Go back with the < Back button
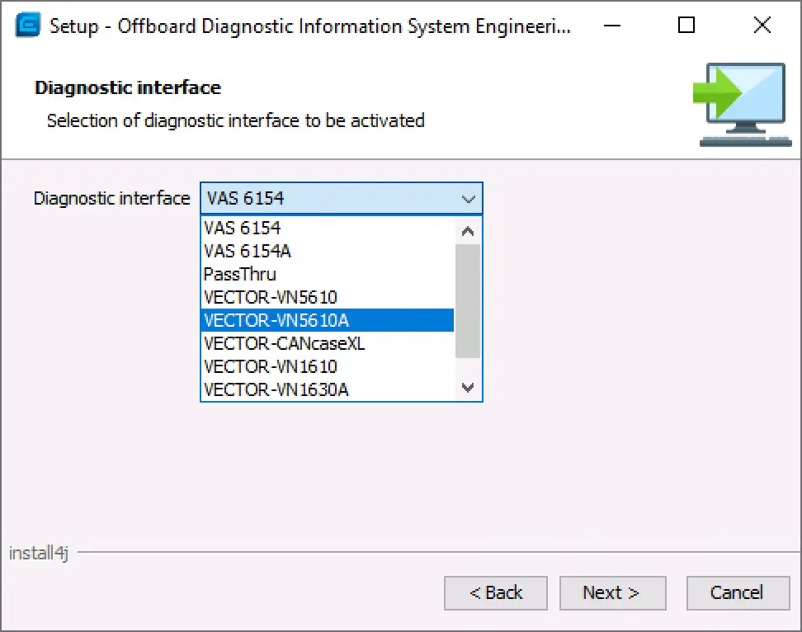This screenshot has width=802, height=632. click(x=496, y=592)
